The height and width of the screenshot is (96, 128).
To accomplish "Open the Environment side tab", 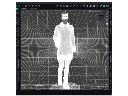I will 111,31.
